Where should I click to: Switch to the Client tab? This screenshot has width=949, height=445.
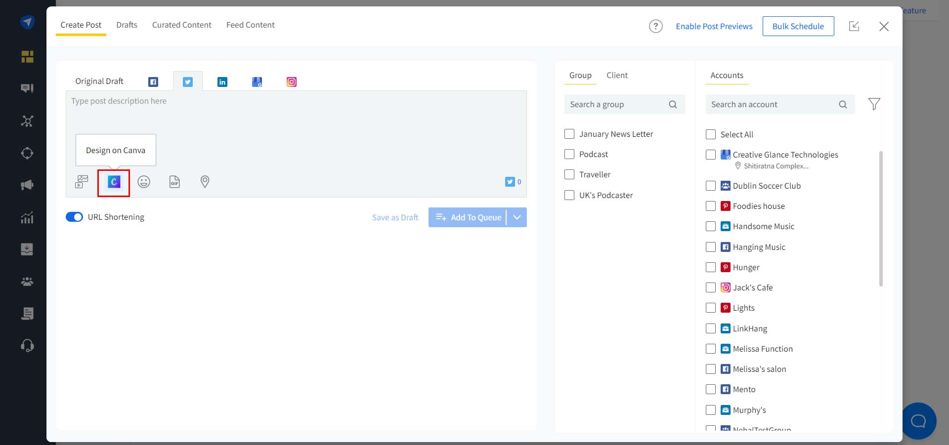(x=617, y=75)
